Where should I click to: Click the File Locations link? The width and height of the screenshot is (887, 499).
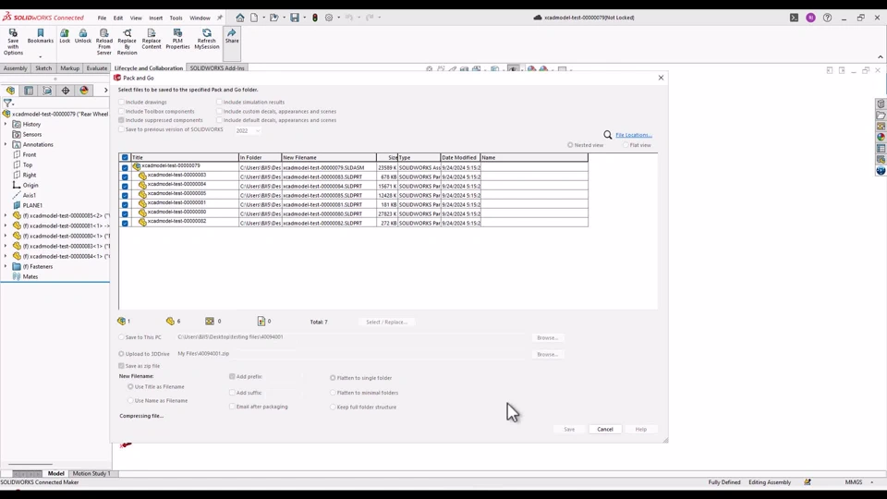(634, 135)
